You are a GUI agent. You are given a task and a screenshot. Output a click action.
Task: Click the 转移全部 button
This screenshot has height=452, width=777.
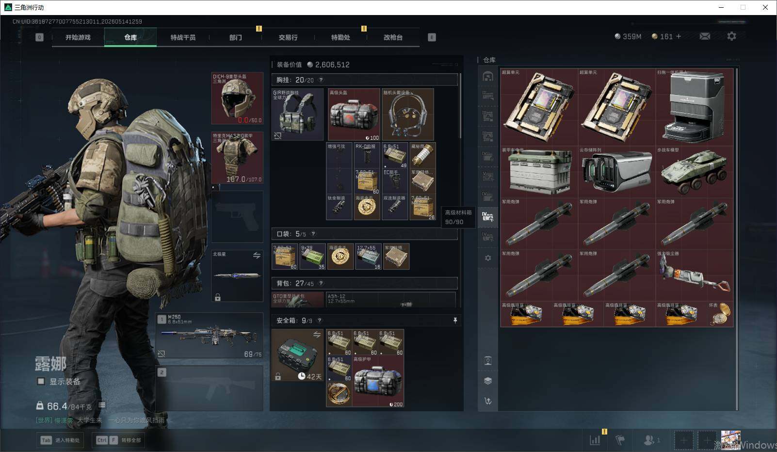(x=118, y=440)
